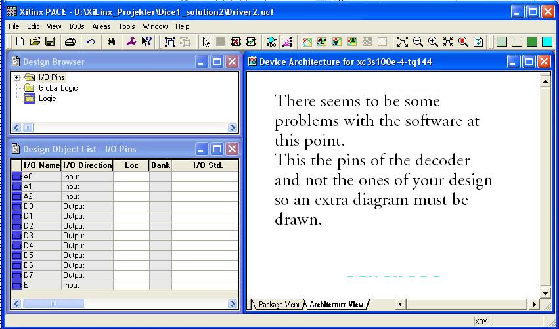559x329 pixels.
Task: Click the beige color swatch
Action: point(516,42)
